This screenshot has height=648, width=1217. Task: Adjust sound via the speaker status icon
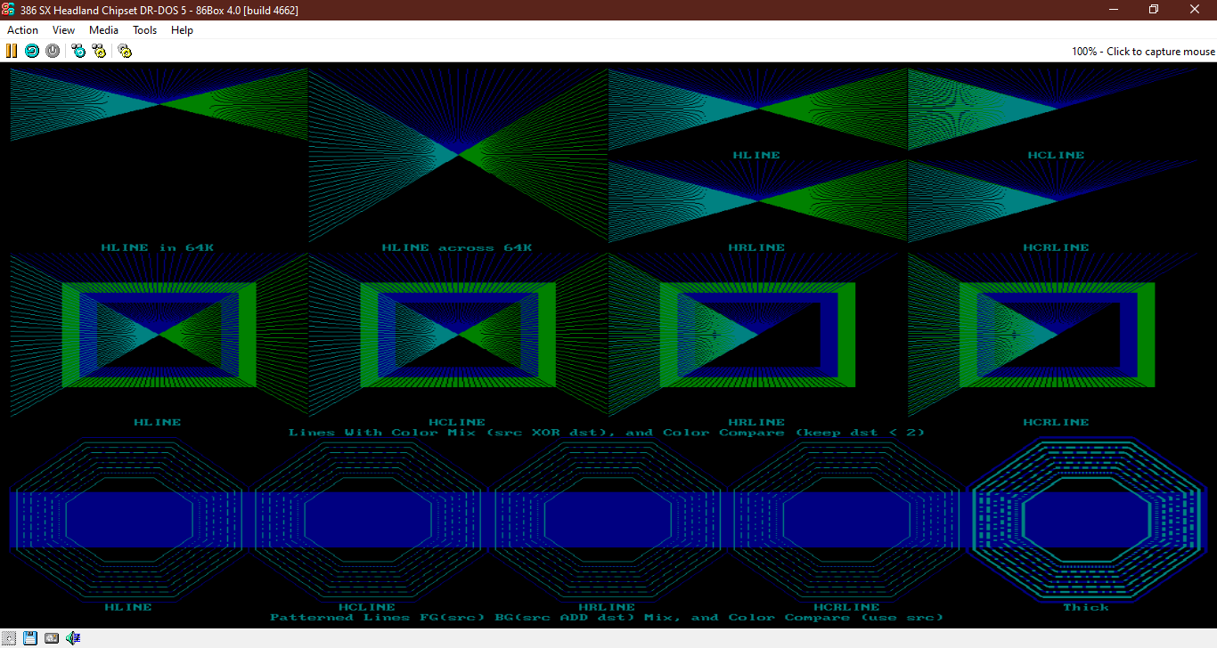[73, 637]
